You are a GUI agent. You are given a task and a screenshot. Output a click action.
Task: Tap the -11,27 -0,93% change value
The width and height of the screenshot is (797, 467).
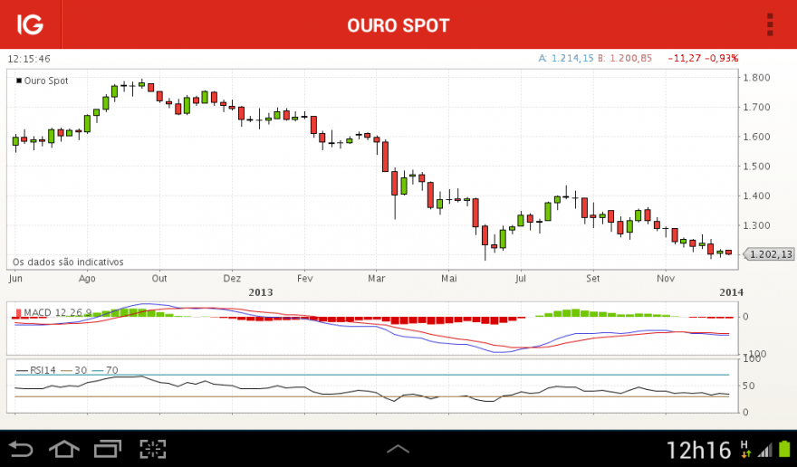tap(703, 58)
